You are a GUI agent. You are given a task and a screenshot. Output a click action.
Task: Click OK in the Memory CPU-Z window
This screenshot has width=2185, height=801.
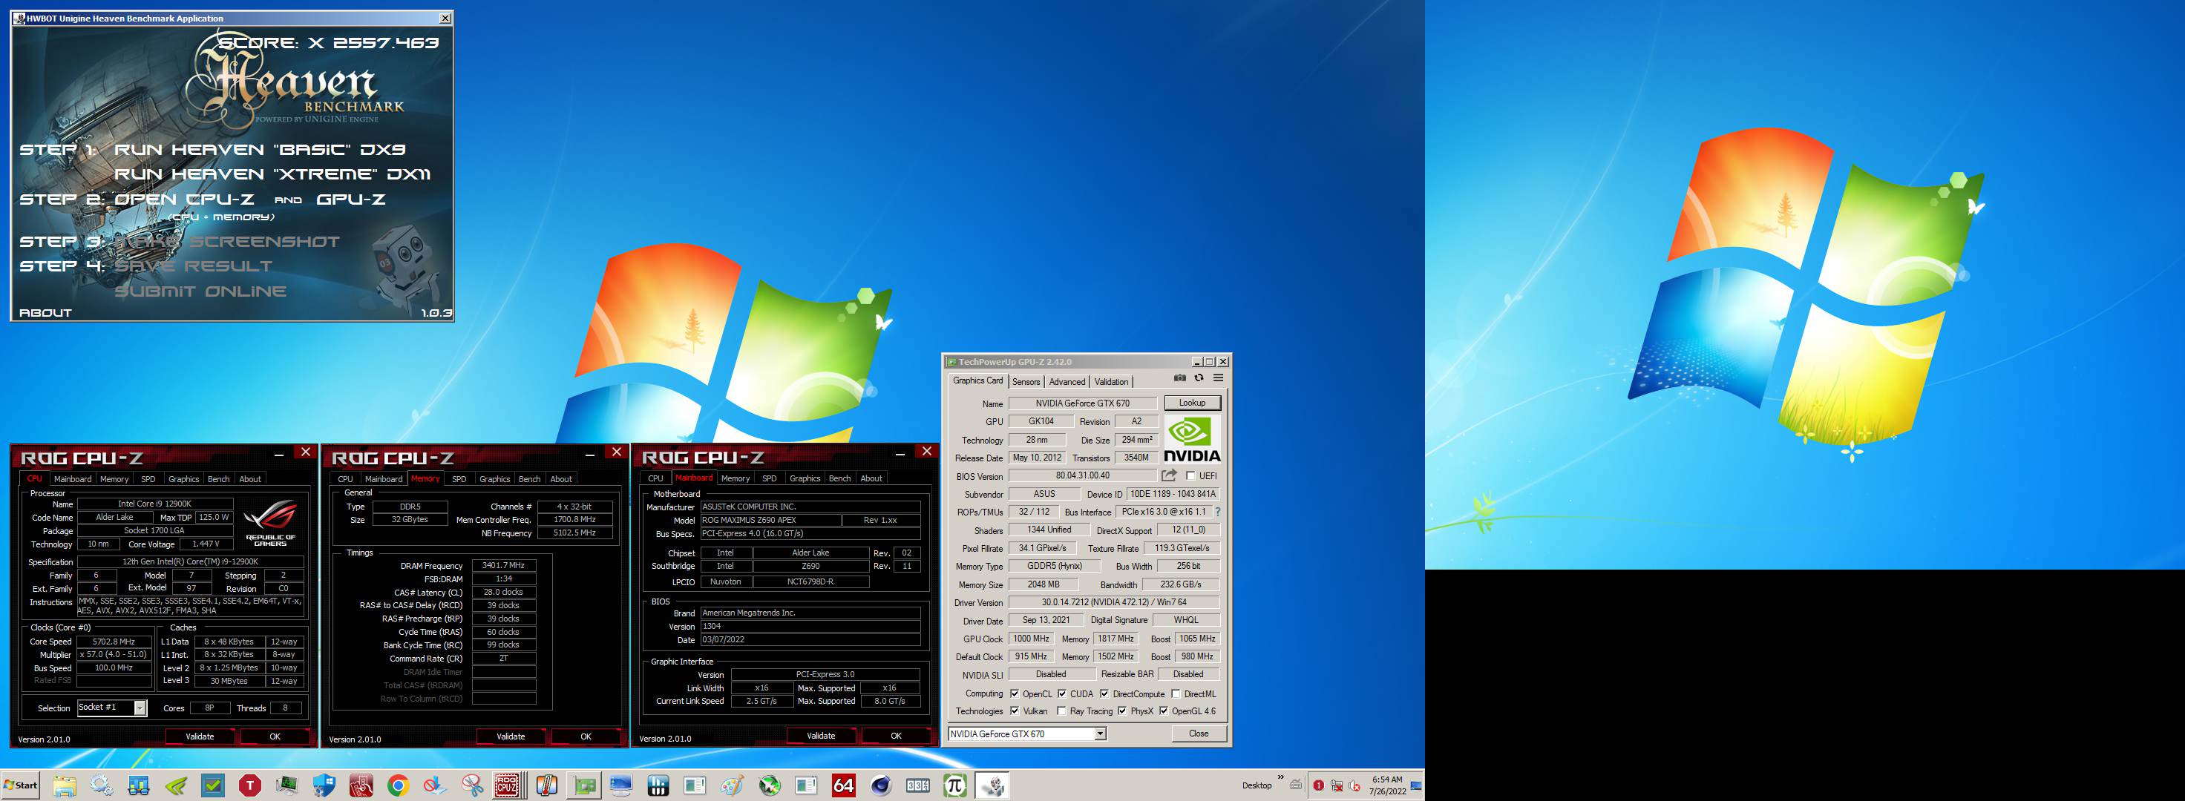[x=586, y=736]
